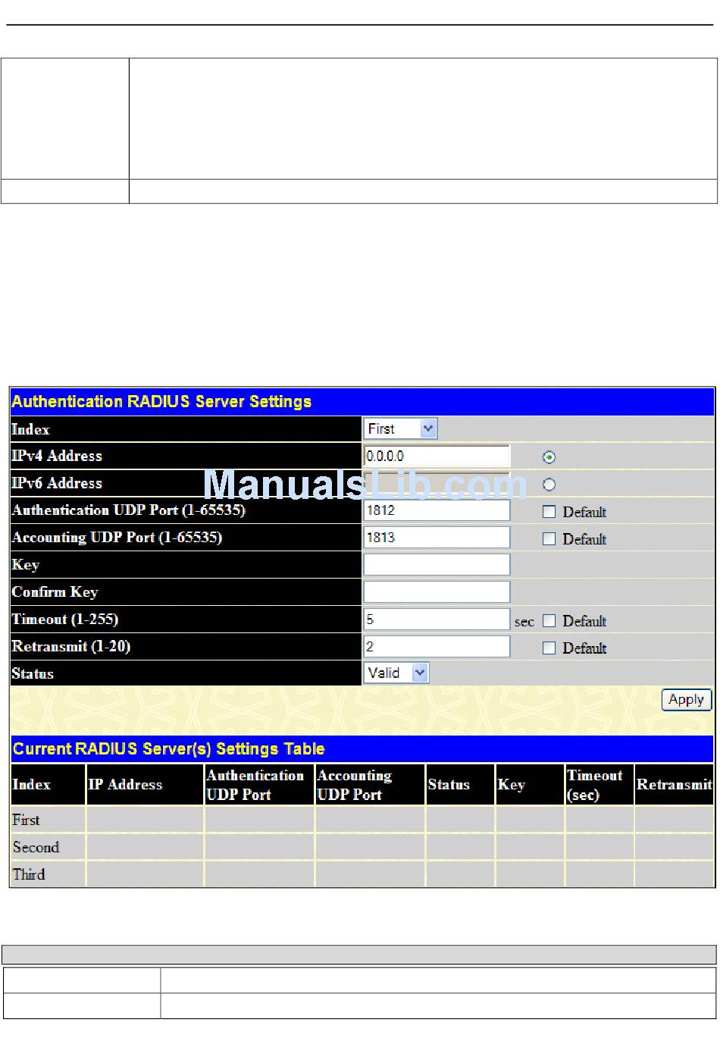Viewport: 720px width, 1051px height.
Task: Click the Apply button
Action: tap(686, 699)
